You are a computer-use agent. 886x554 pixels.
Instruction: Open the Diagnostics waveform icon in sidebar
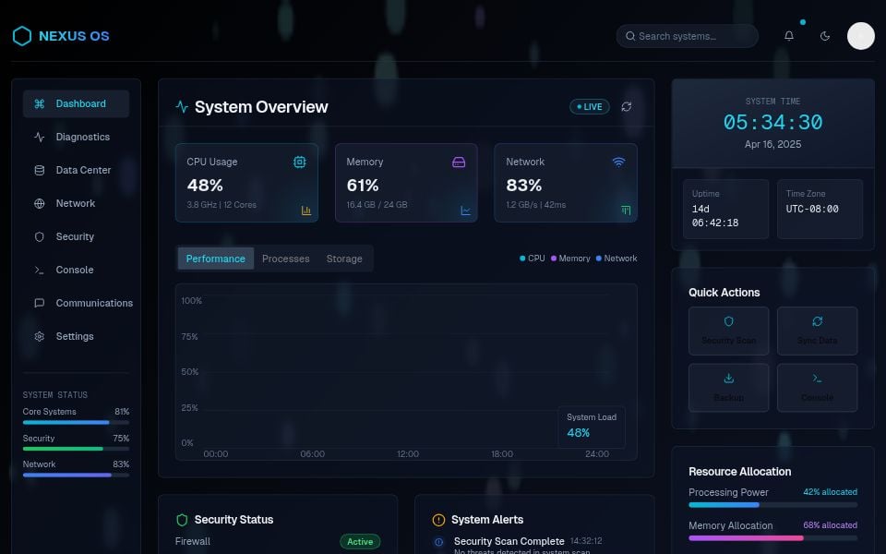click(x=39, y=137)
